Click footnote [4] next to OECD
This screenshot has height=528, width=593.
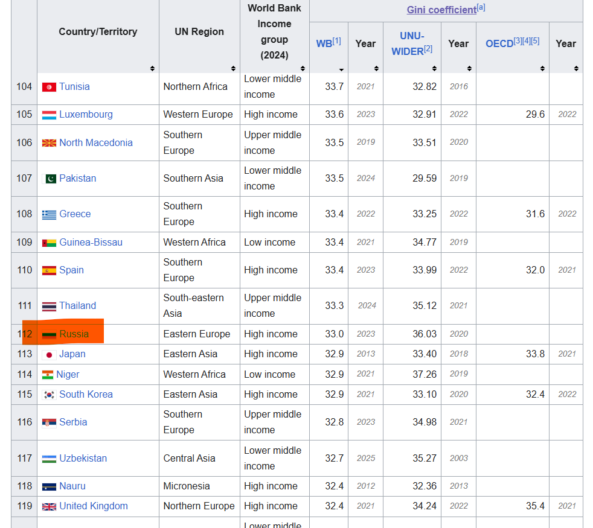click(527, 41)
